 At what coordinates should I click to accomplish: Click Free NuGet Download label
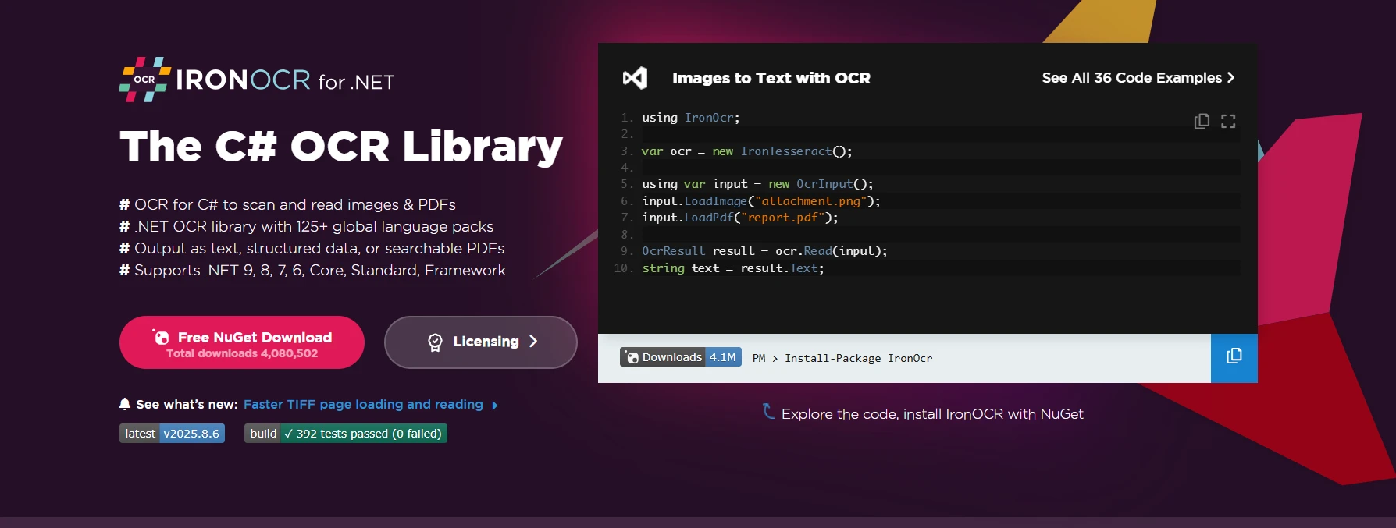(255, 337)
